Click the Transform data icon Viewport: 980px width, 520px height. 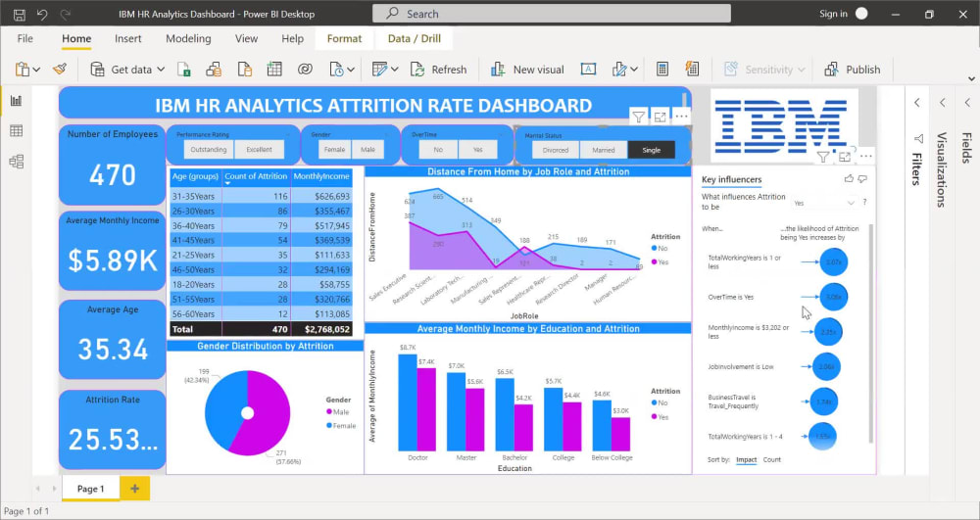(379, 70)
